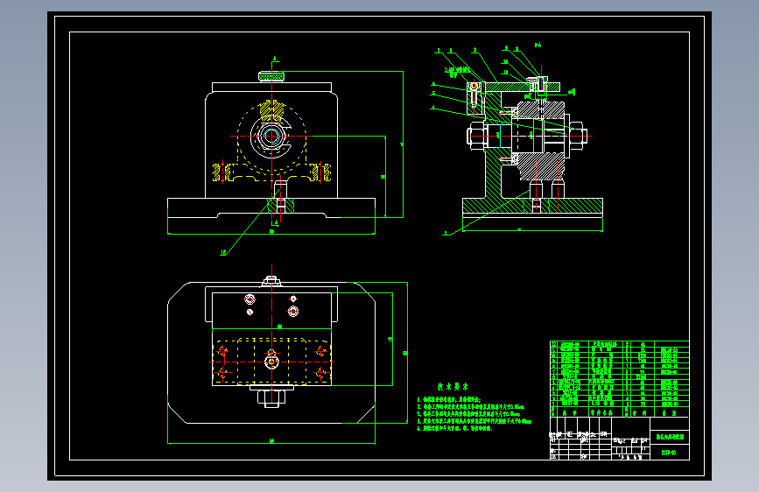Image resolution: width=759 pixels, height=492 pixels.
Task: Click the drawing number cell in title block
Action: pos(670,453)
